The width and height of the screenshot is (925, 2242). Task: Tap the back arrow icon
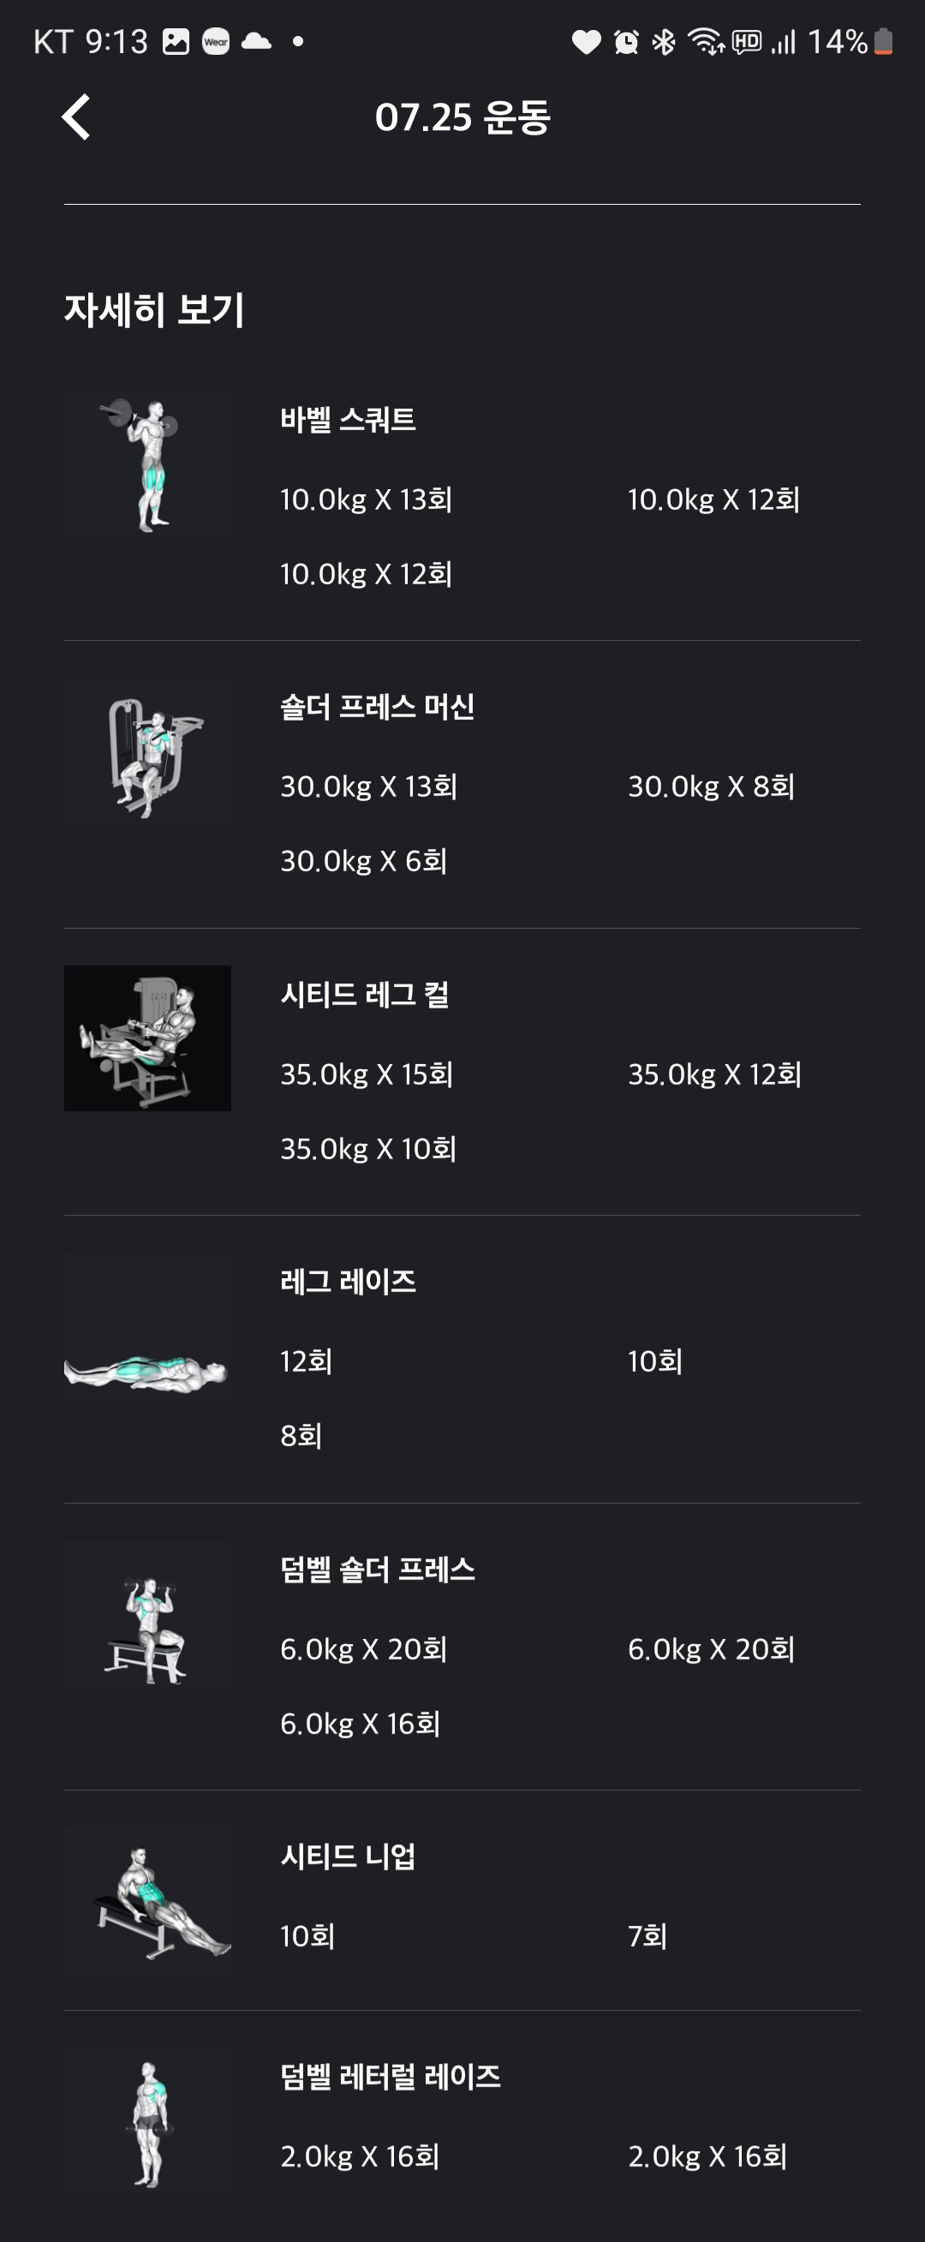coord(76,117)
